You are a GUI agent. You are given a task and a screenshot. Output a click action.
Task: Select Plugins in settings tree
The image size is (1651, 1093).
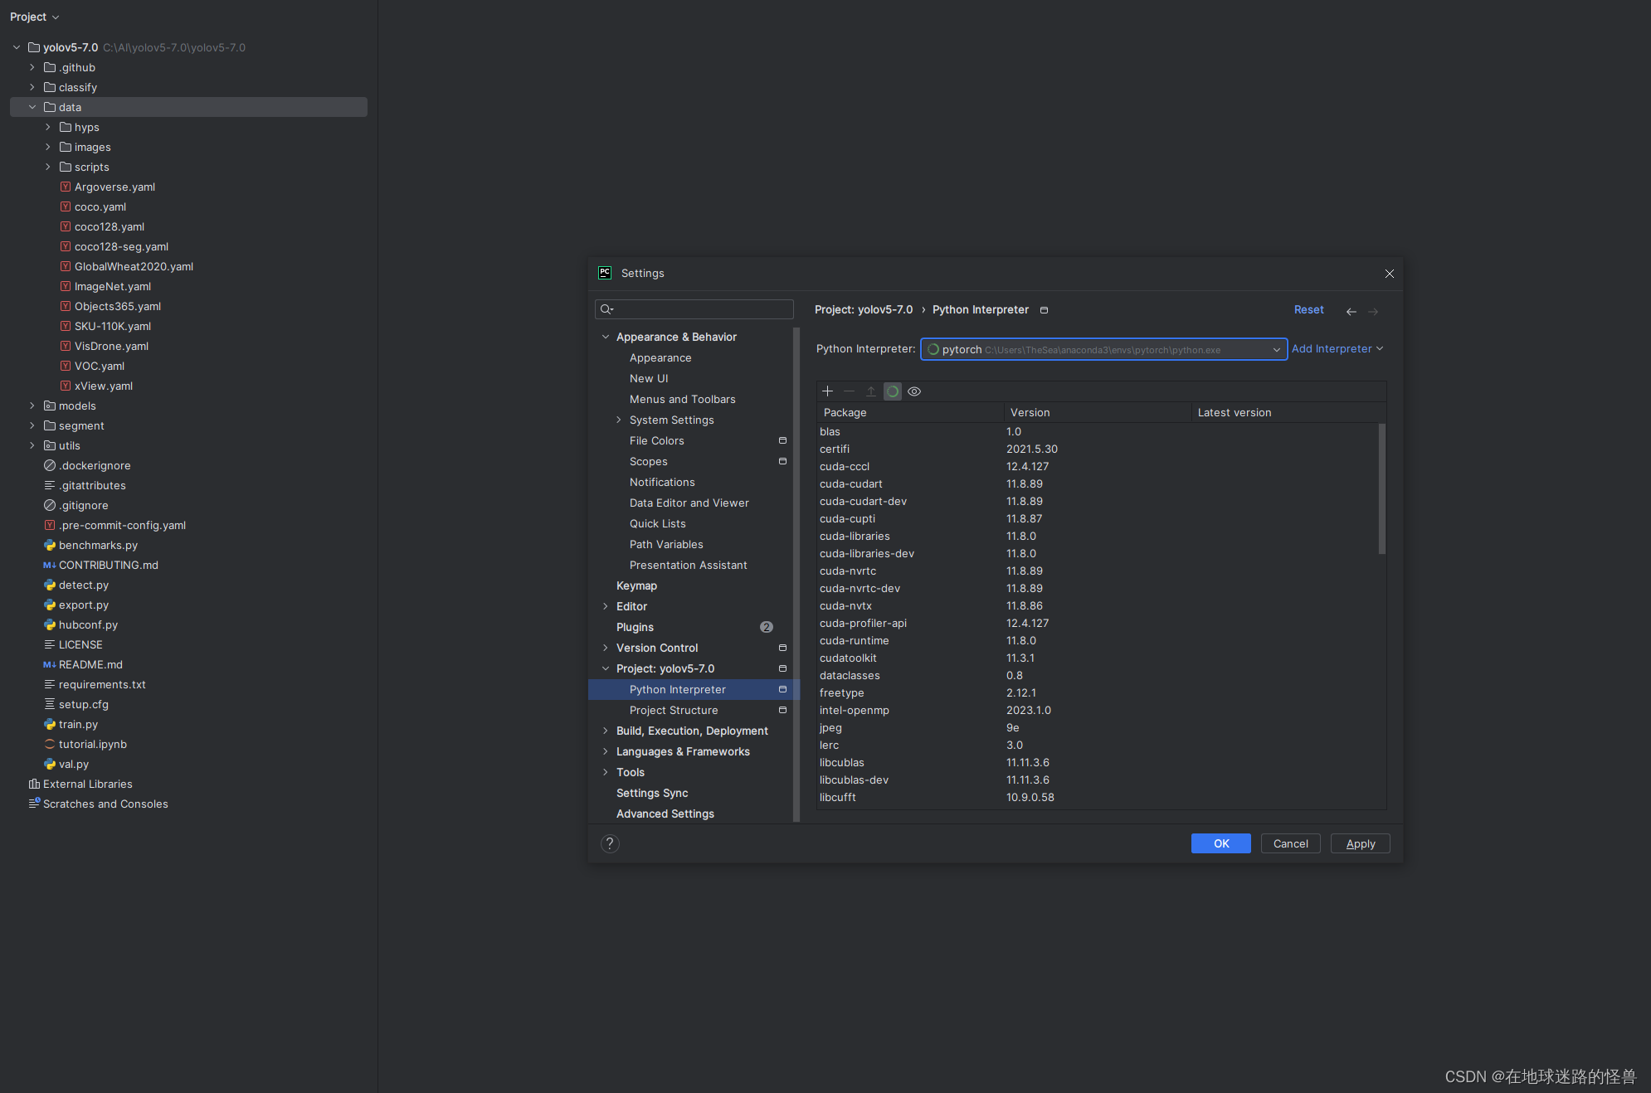[x=635, y=627]
